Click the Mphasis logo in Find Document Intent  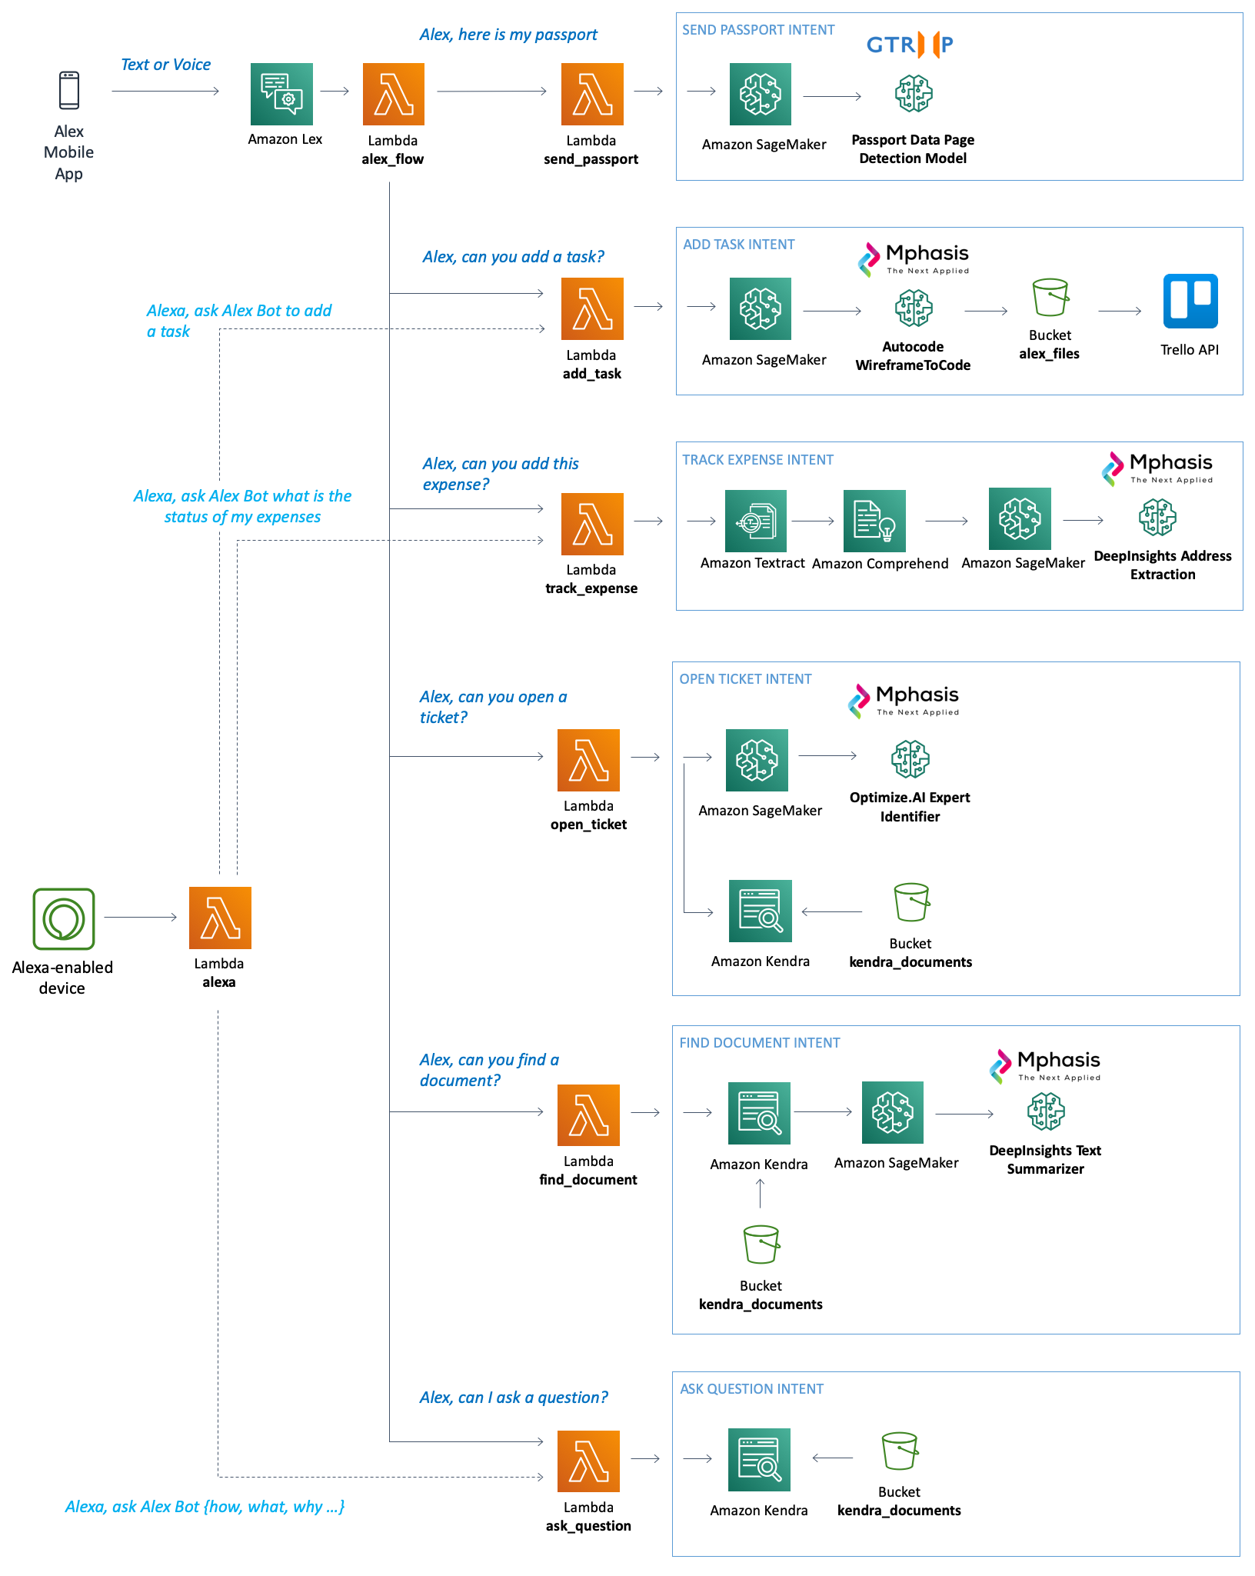point(1045,1067)
